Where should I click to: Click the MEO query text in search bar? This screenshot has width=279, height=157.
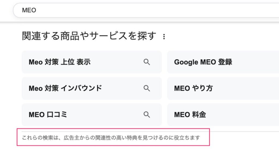[29, 10]
